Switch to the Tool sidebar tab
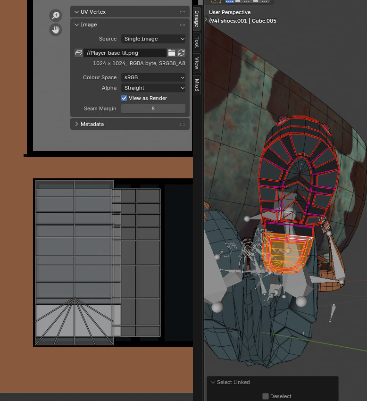Viewport: 367px width, 401px height. click(x=197, y=42)
